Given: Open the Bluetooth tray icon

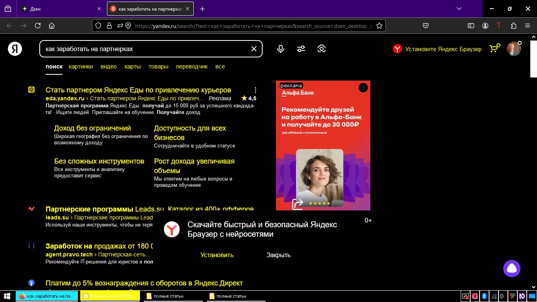Looking at the screenshot, I should pyautogui.click(x=484, y=296).
